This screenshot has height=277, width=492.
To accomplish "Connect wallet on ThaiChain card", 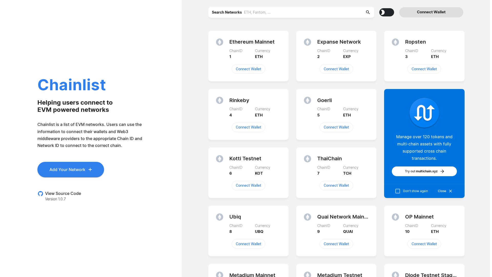I will point(336,185).
